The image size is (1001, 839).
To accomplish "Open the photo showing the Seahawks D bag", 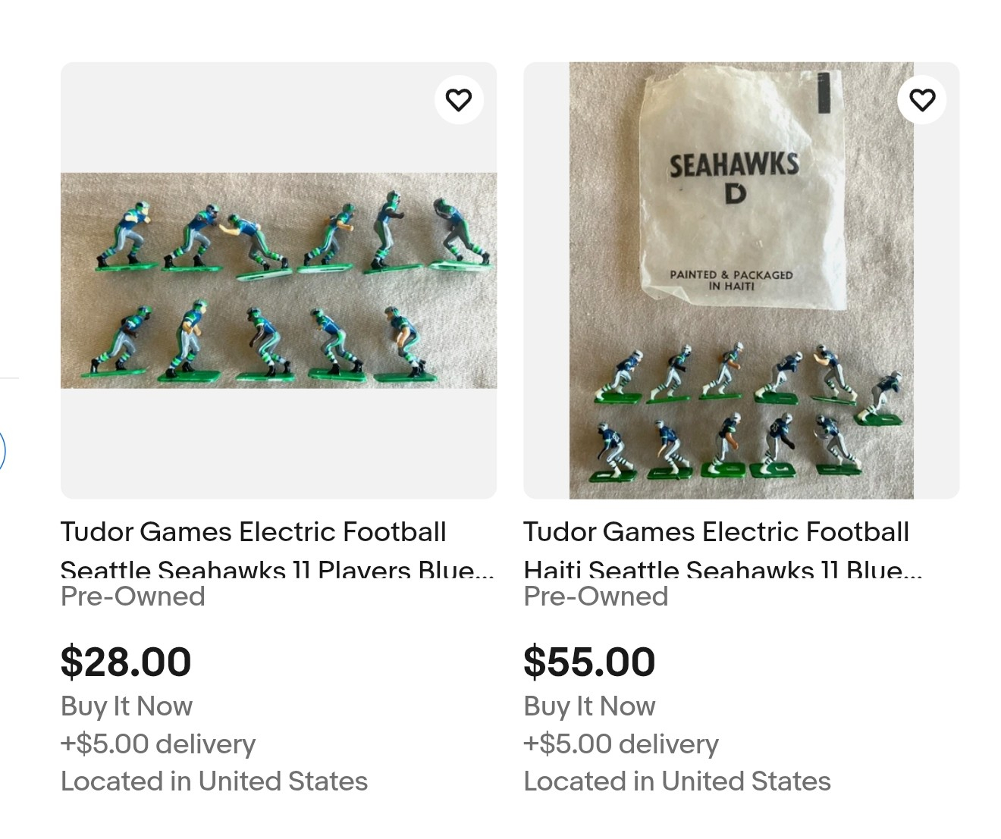I will coord(741,280).
